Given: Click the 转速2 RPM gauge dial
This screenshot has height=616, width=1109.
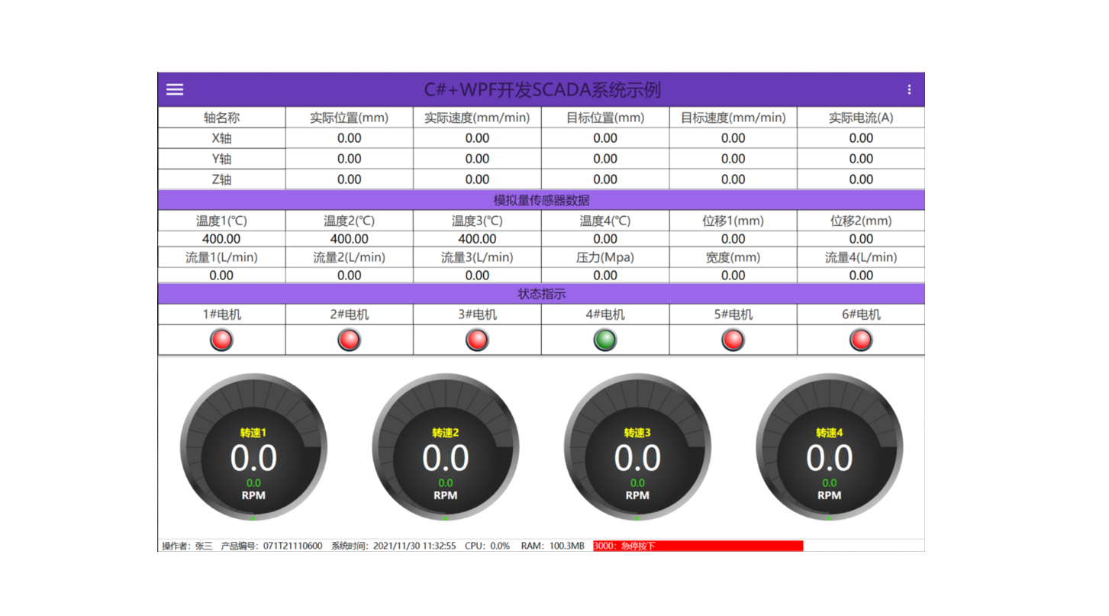Looking at the screenshot, I should click(446, 448).
